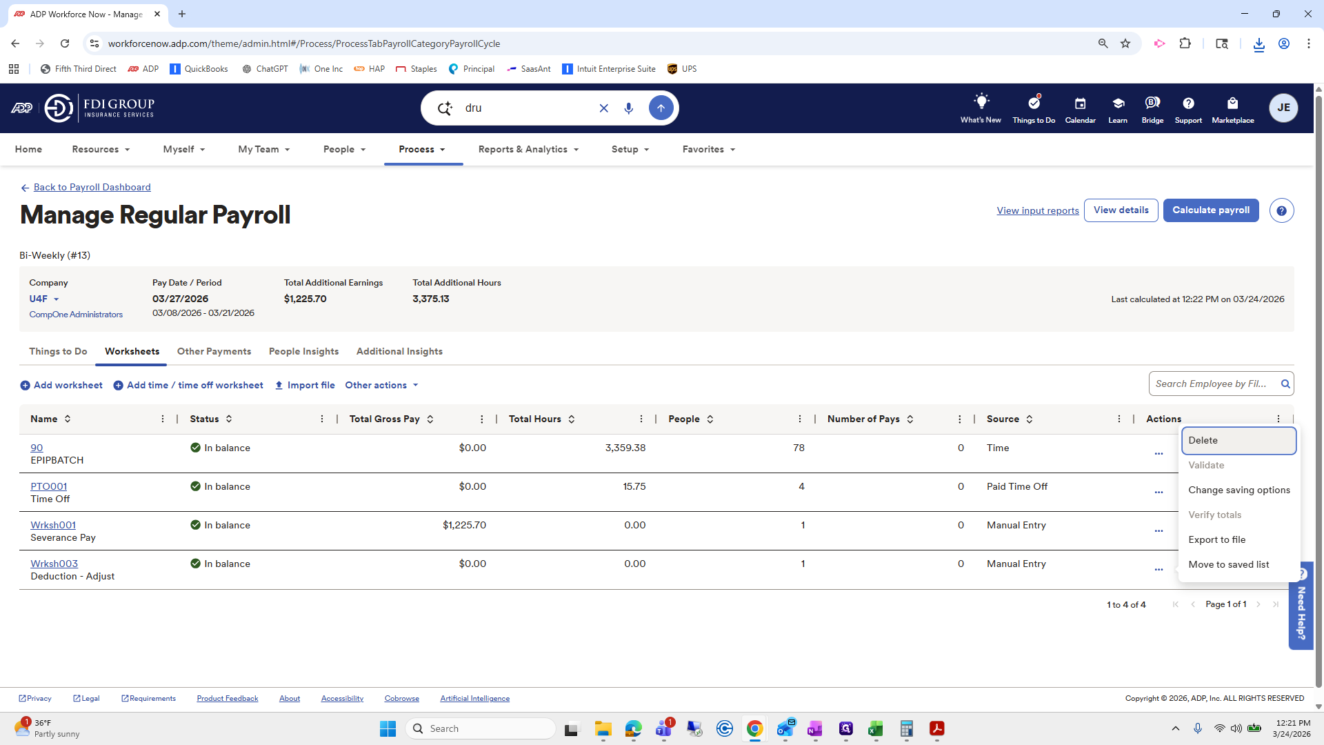Select Delete from the actions menu
1324x745 pixels.
coord(1238,440)
